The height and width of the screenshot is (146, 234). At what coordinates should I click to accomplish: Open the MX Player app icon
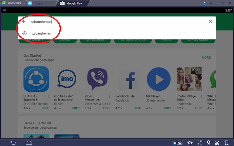click(159, 79)
